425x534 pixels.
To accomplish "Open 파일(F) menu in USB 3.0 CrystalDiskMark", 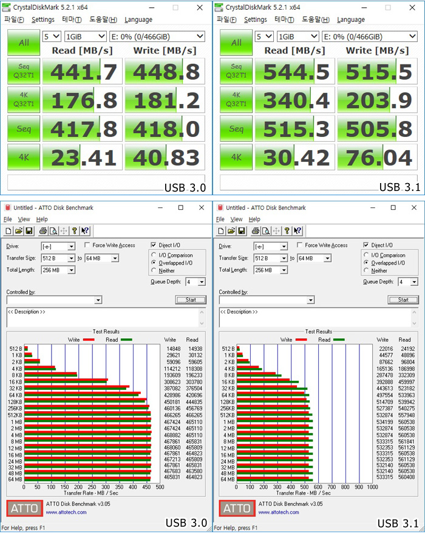I will (14, 19).
